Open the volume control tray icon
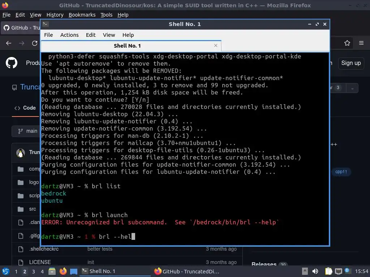The image size is (370, 277). (315, 271)
